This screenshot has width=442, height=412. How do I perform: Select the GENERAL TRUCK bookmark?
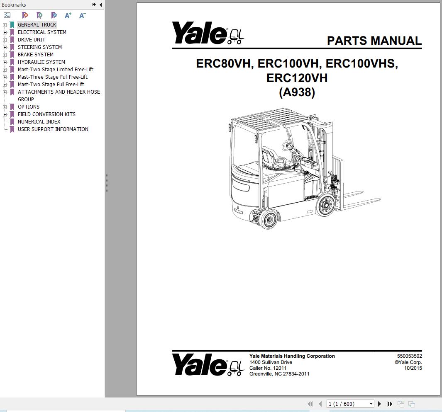(x=37, y=24)
